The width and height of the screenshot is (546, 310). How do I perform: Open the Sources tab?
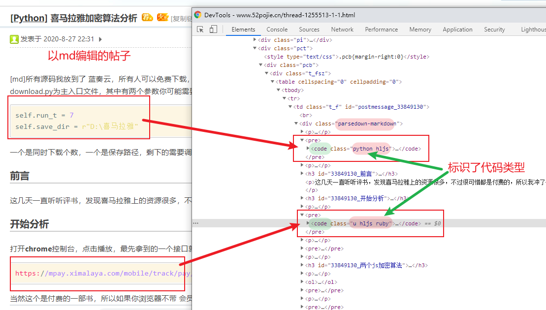[309, 30]
